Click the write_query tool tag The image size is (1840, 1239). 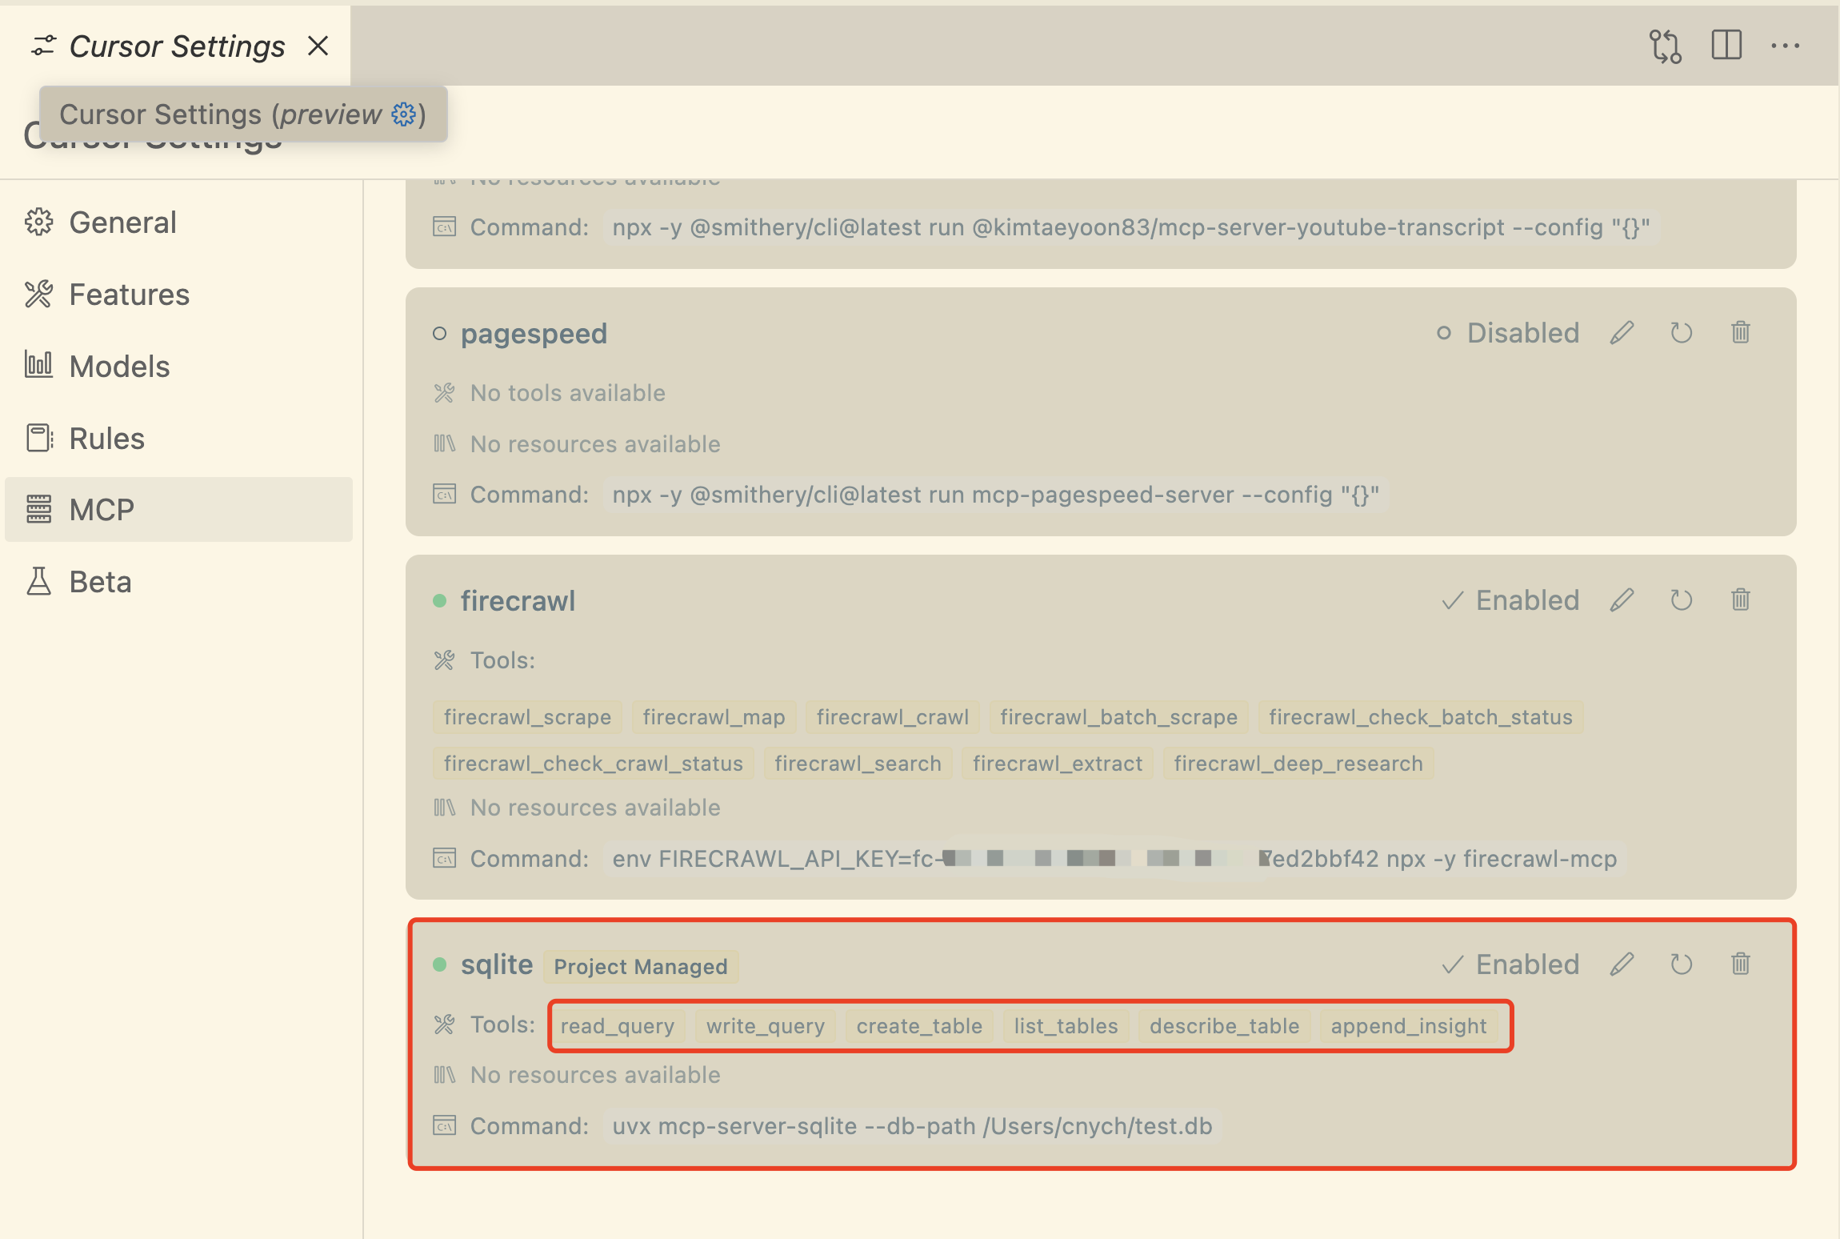pos(765,1026)
